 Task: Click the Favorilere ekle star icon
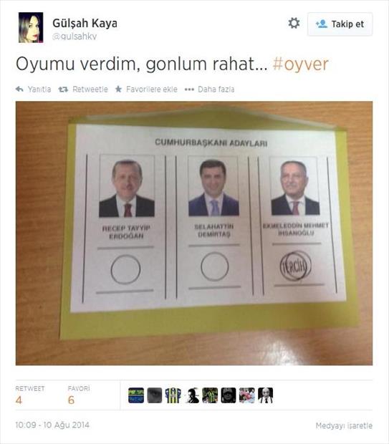[118, 90]
